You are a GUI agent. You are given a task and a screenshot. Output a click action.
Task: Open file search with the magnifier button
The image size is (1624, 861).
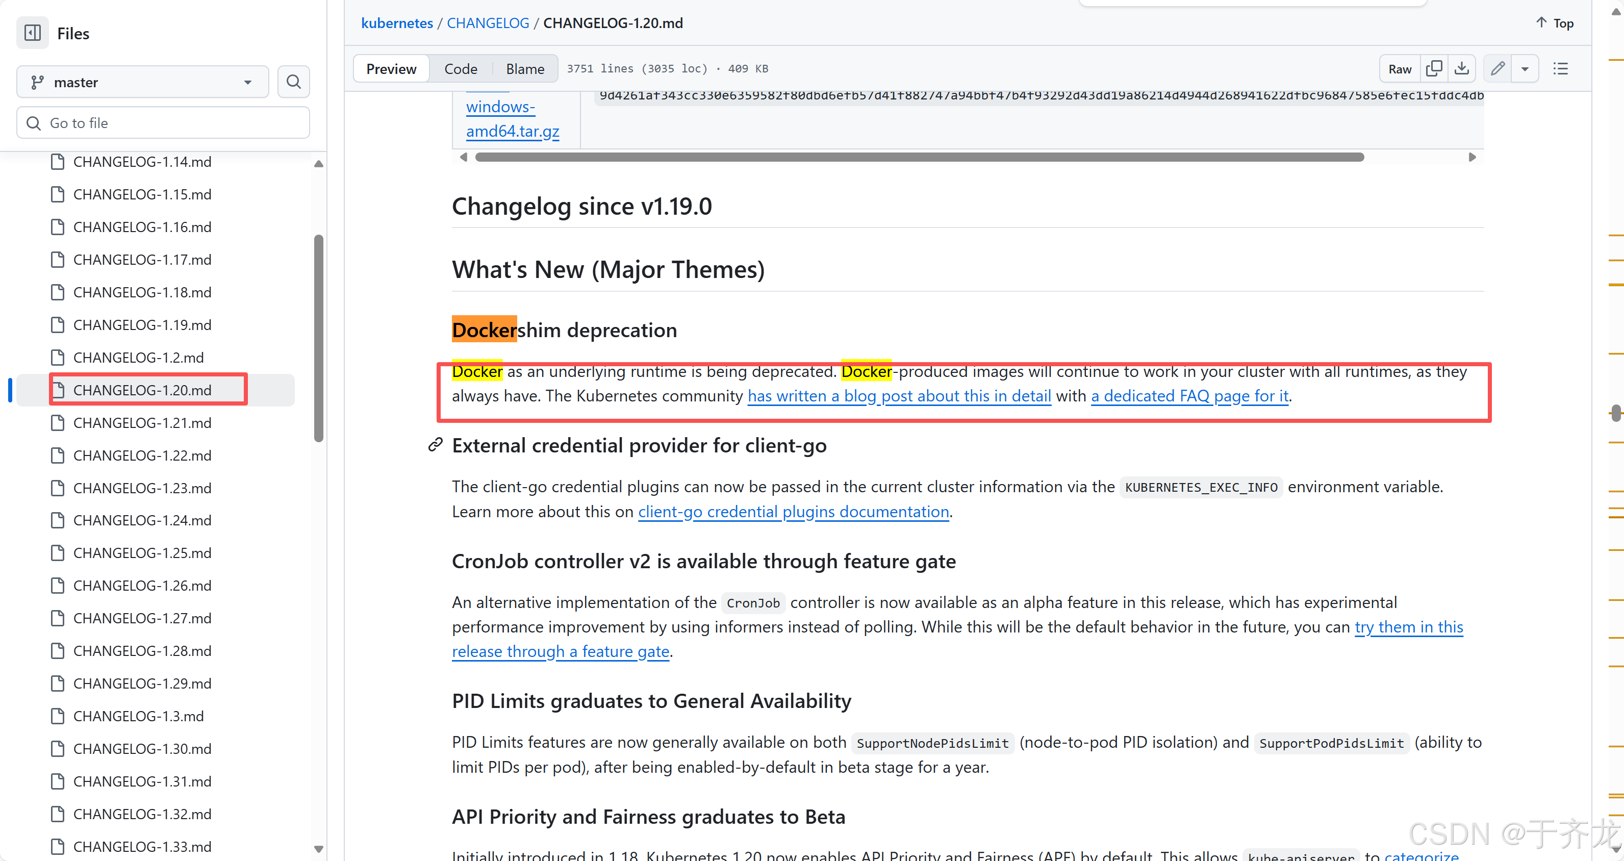293,82
